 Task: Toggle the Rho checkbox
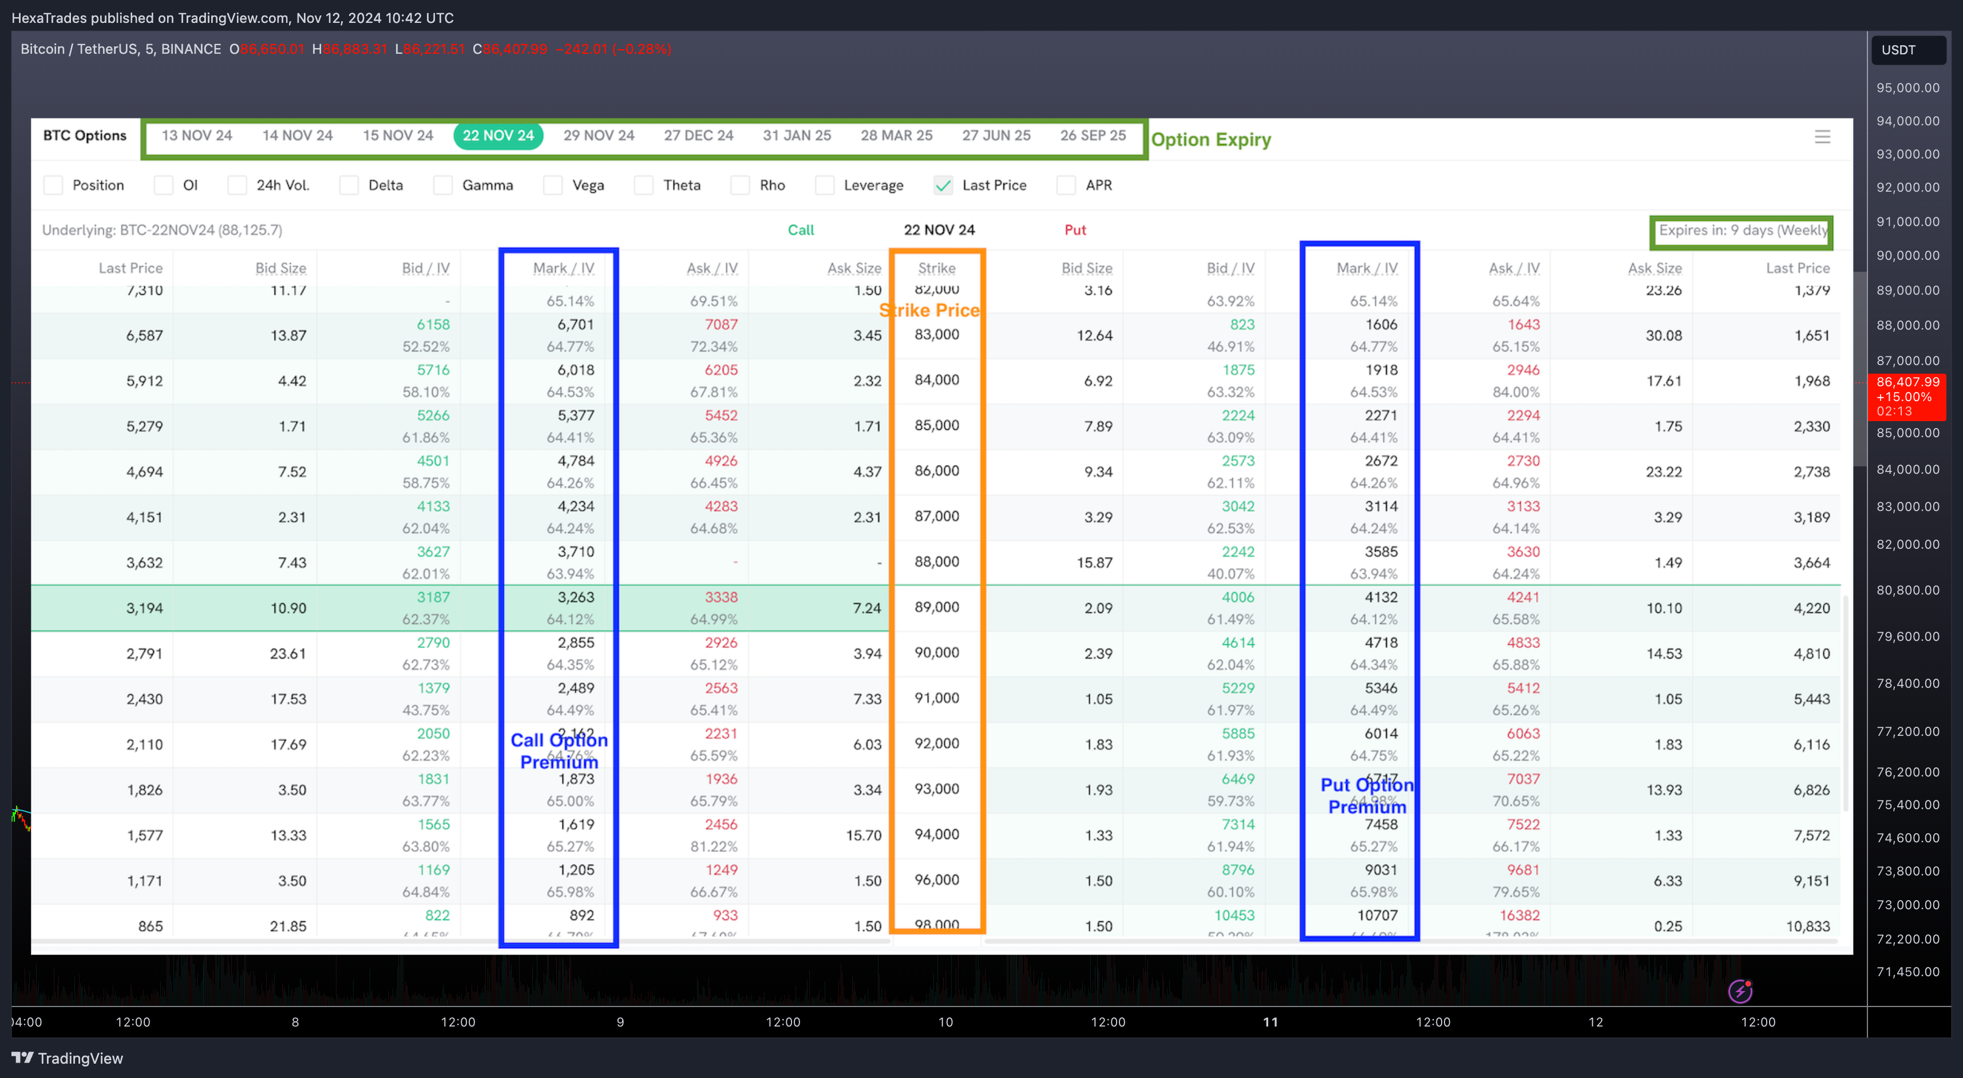[740, 185]
